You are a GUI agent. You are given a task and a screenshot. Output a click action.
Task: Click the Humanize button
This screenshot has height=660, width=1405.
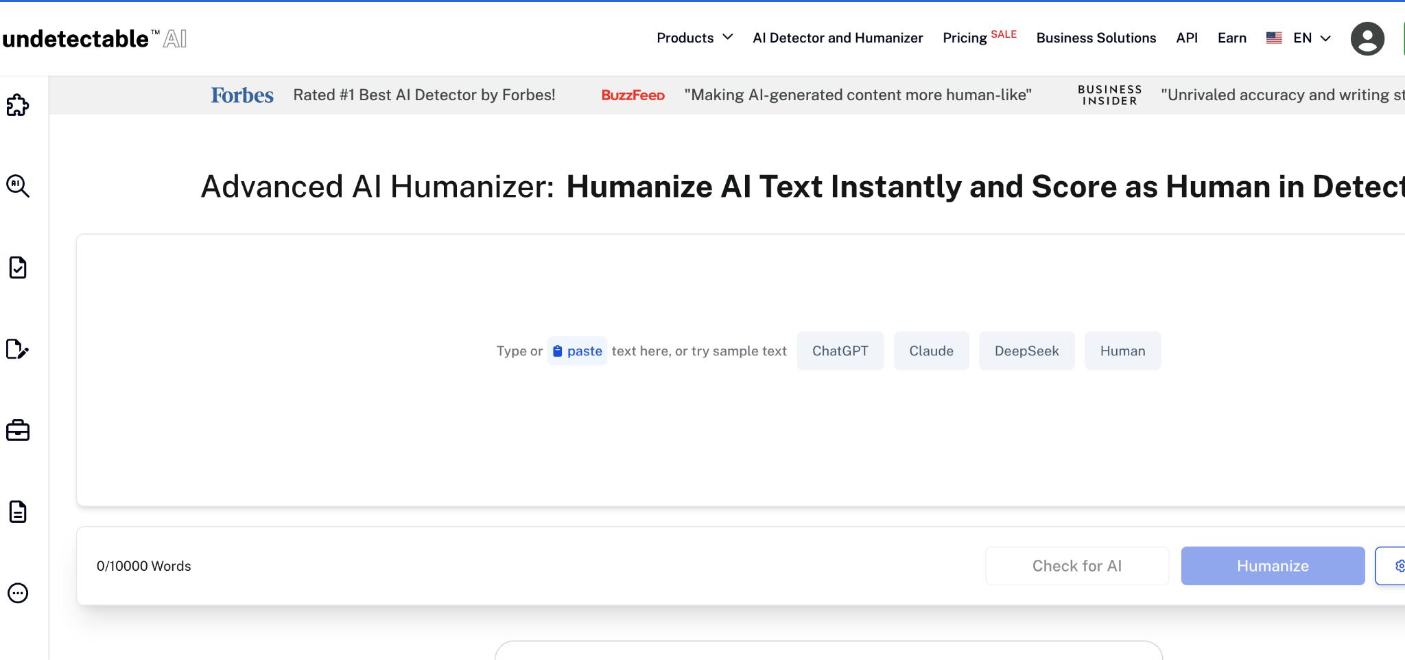pyautogui.click(x=1272, y=565)
